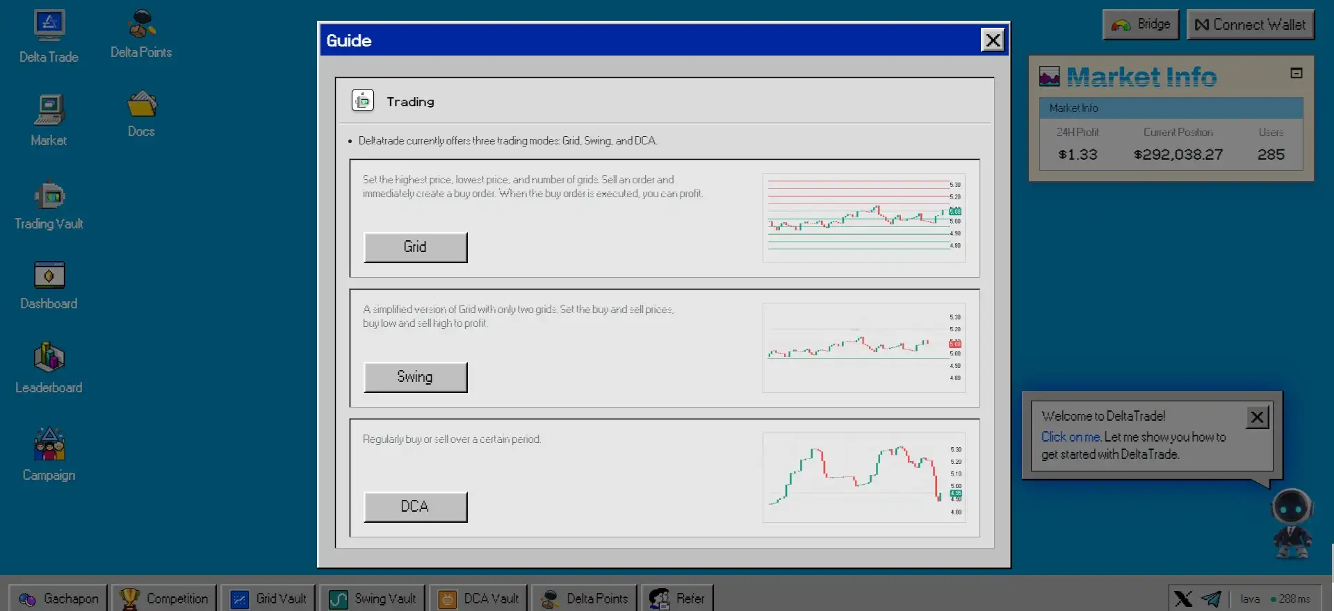
Task: Open the Bridge button
Action: click(x=1141, y=25)
